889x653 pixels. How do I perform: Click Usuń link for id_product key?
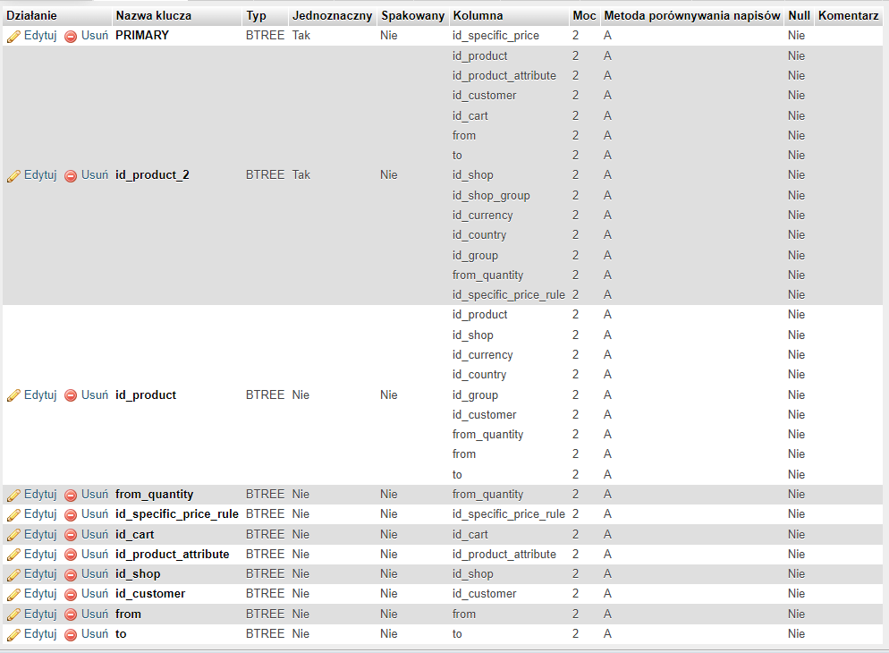click(x=95, y=394)
